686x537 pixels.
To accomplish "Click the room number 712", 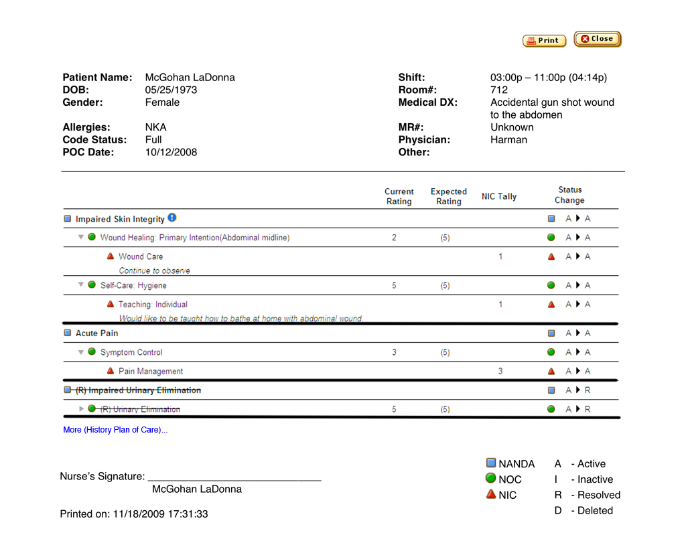I will point(499,90).
